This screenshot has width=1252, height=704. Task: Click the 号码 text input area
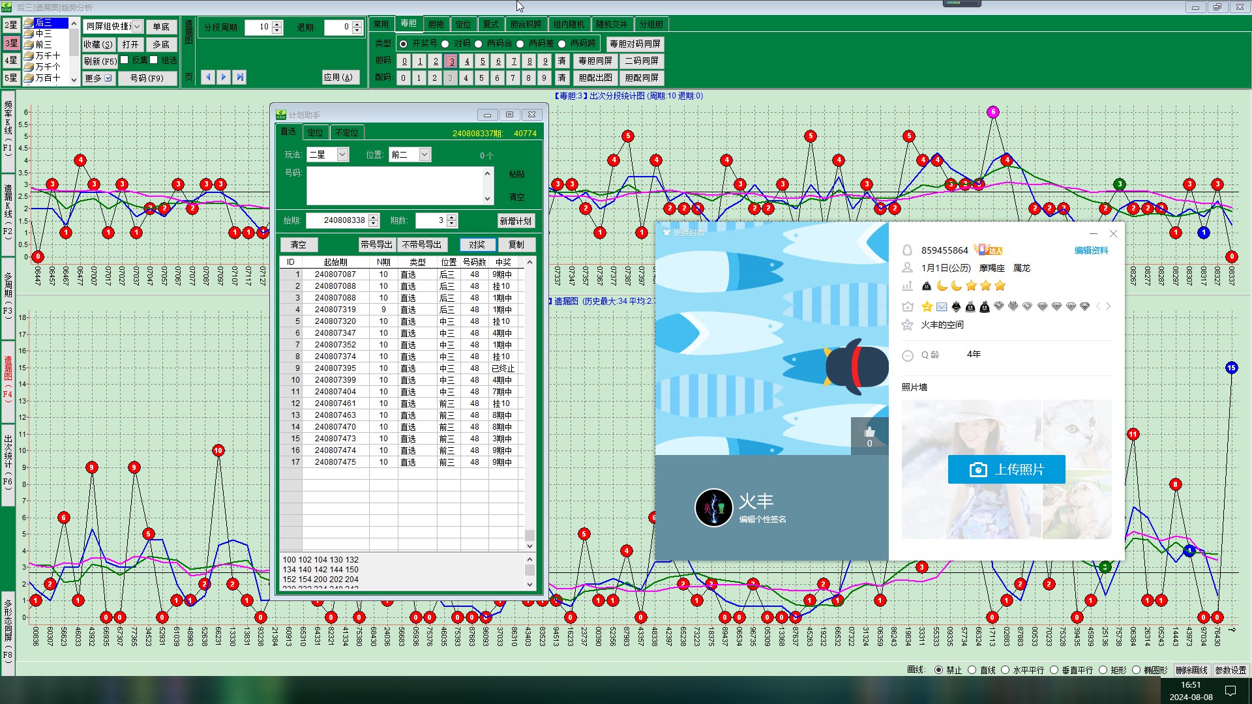(395, 186)
